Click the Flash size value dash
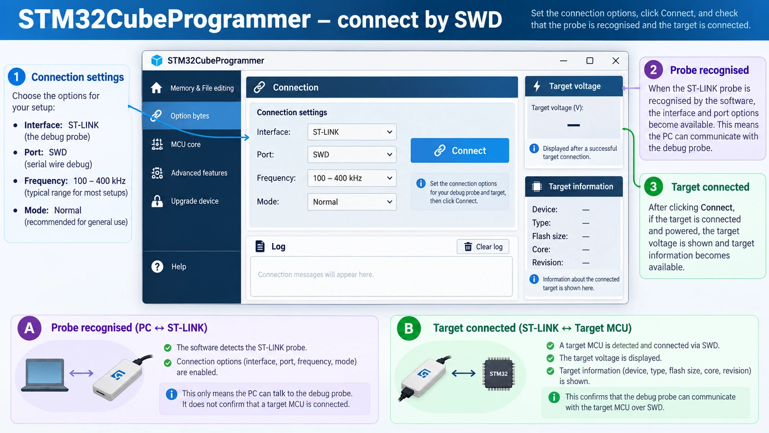Image resolution: width=769 pixels, height=433 pixels. (x=586, y=237)
